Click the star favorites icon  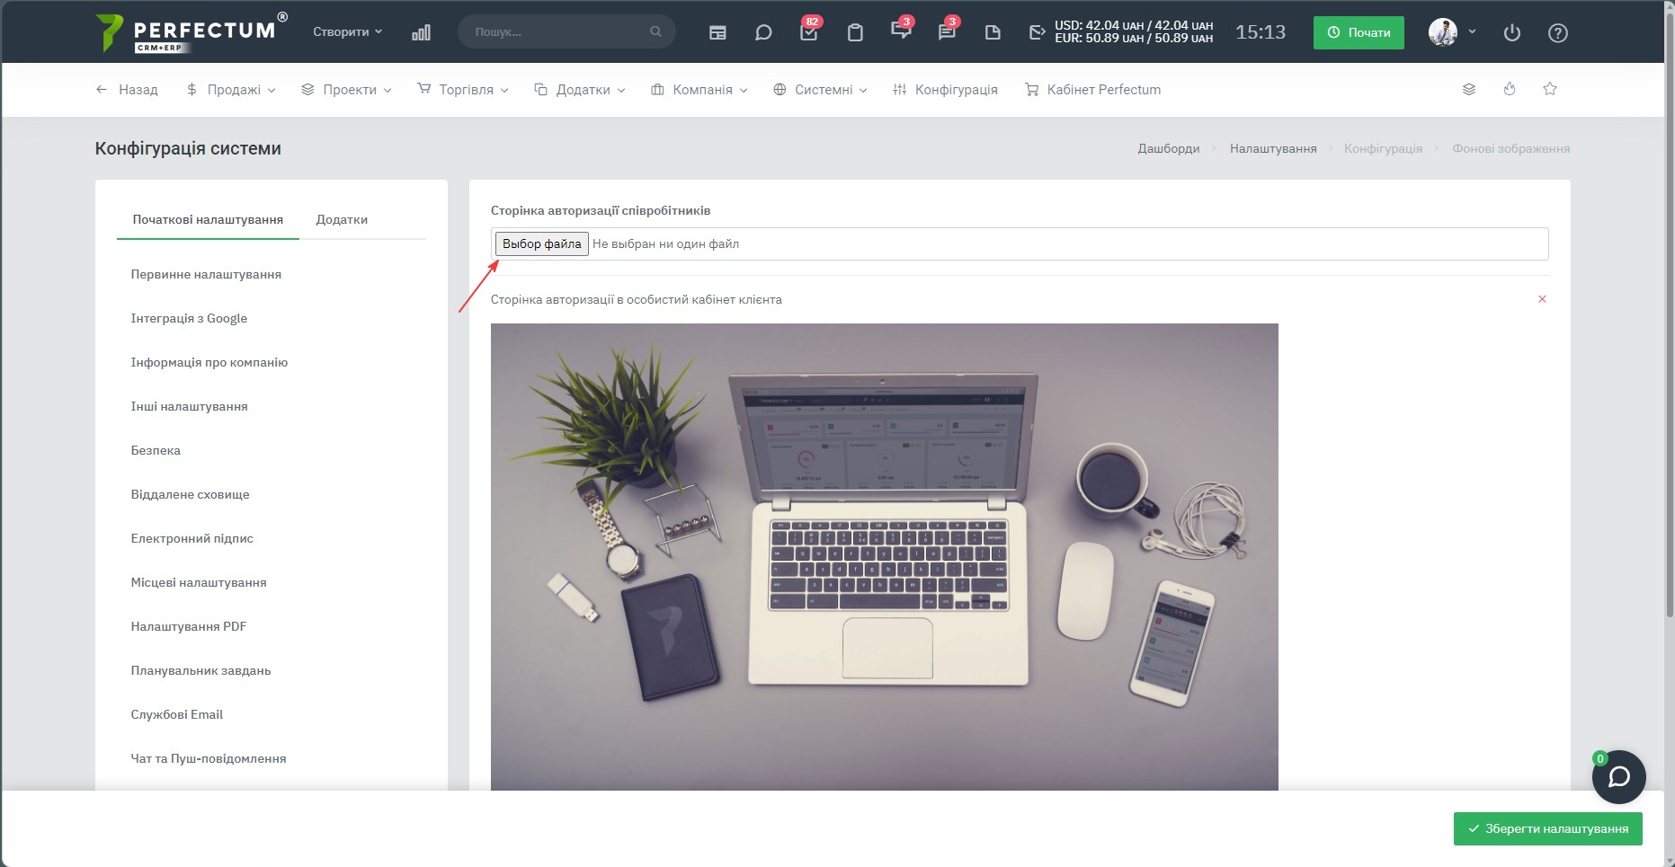(1550, 89)
